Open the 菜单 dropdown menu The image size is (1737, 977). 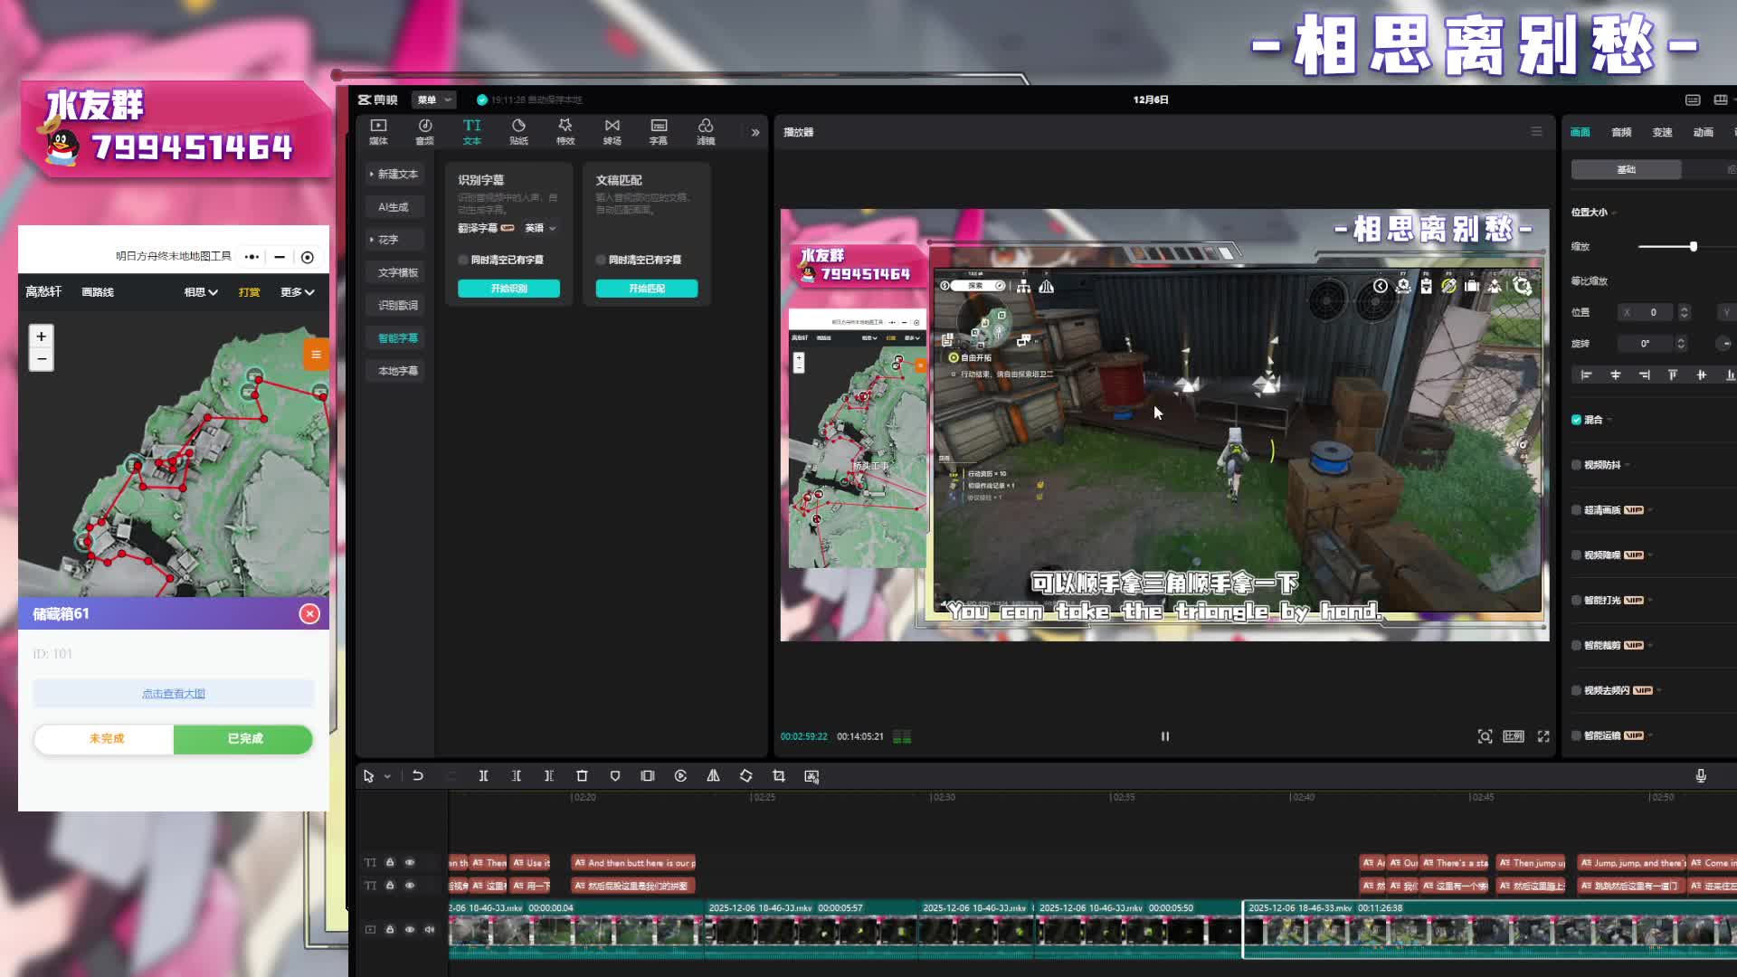click(x=433, y=100)
